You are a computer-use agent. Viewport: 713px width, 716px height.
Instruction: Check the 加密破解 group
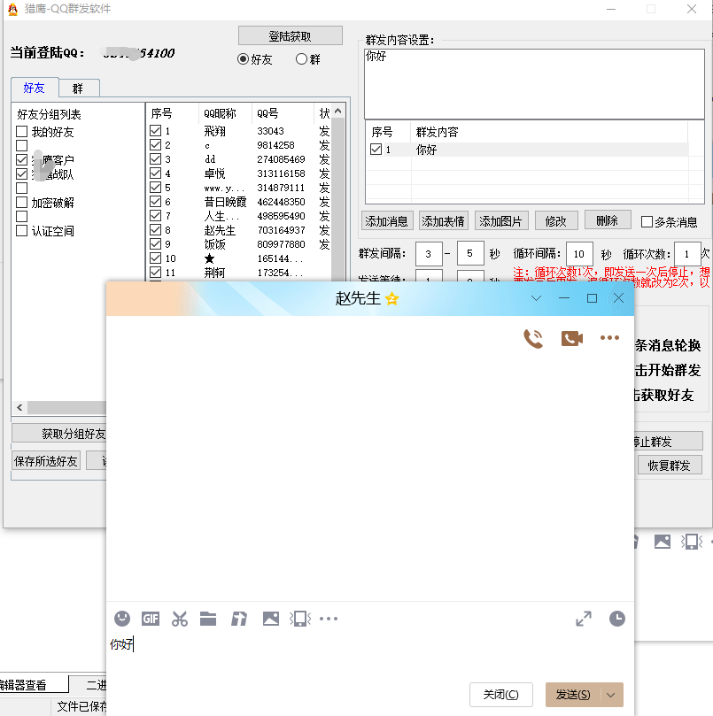click(x=21, y=203)
